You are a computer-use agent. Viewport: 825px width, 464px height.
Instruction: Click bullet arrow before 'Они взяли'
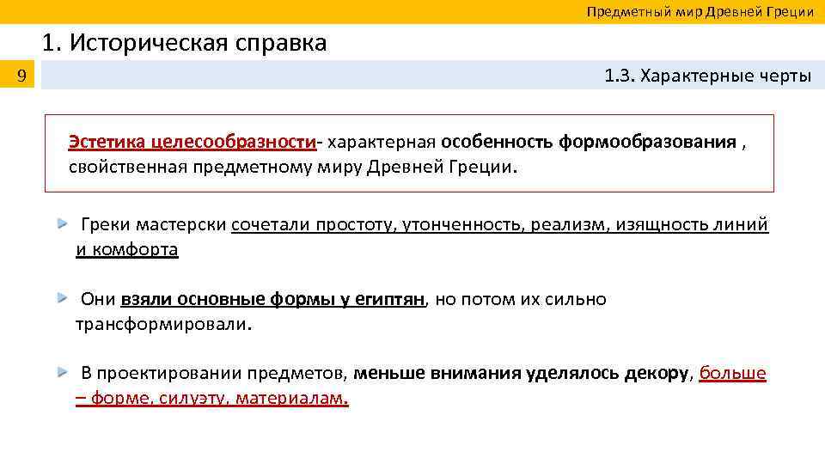point(63,298)
